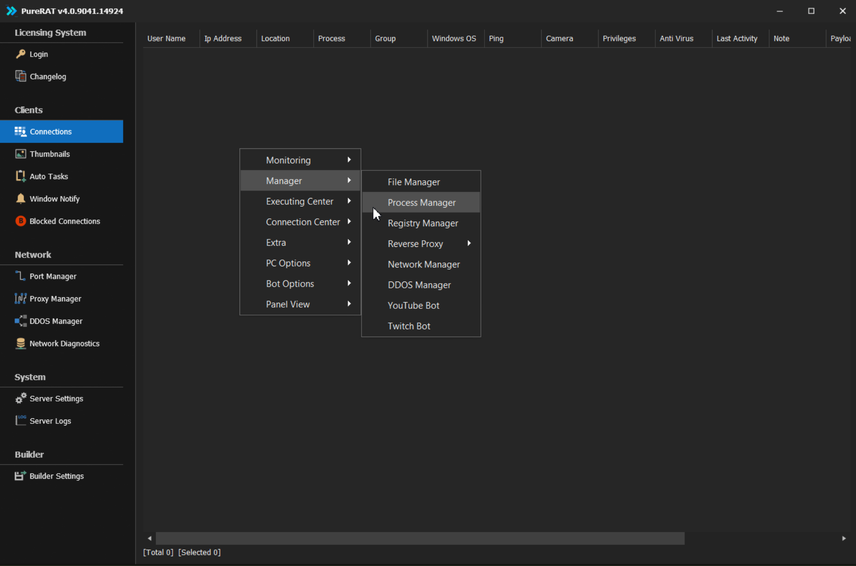Click the Builder Settings save icon
Viewport: 856px width, 566px height.
(x=20, y=475)
